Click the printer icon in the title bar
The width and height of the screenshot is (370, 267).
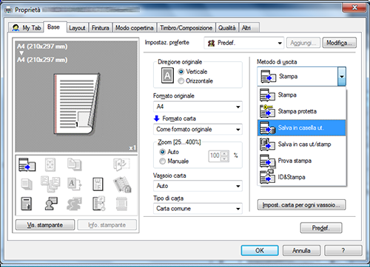point(9,10)
